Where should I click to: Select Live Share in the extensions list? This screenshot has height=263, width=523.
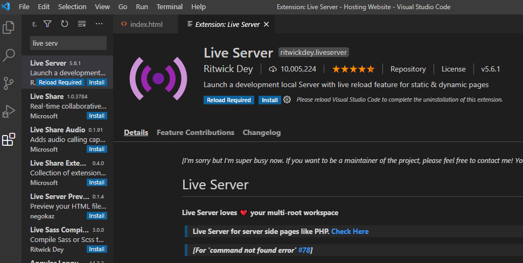coord(67,105)
